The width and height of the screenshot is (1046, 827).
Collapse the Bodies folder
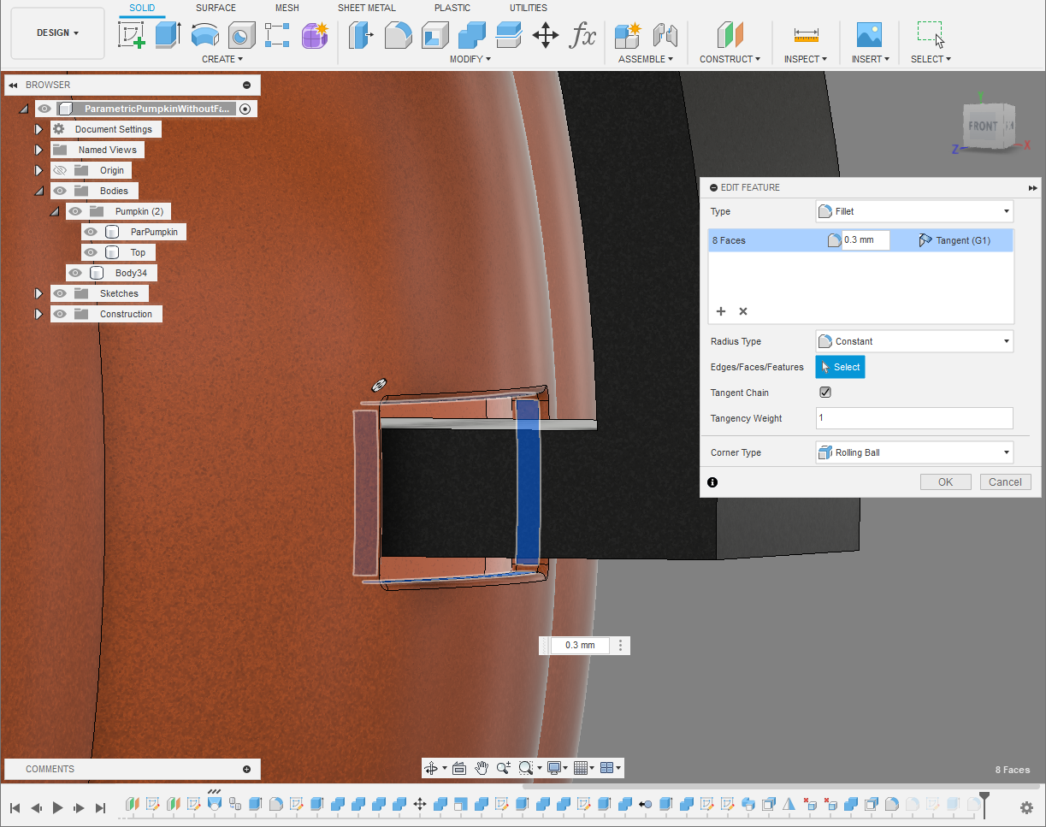pyautogui.click(x=38, y=191)
